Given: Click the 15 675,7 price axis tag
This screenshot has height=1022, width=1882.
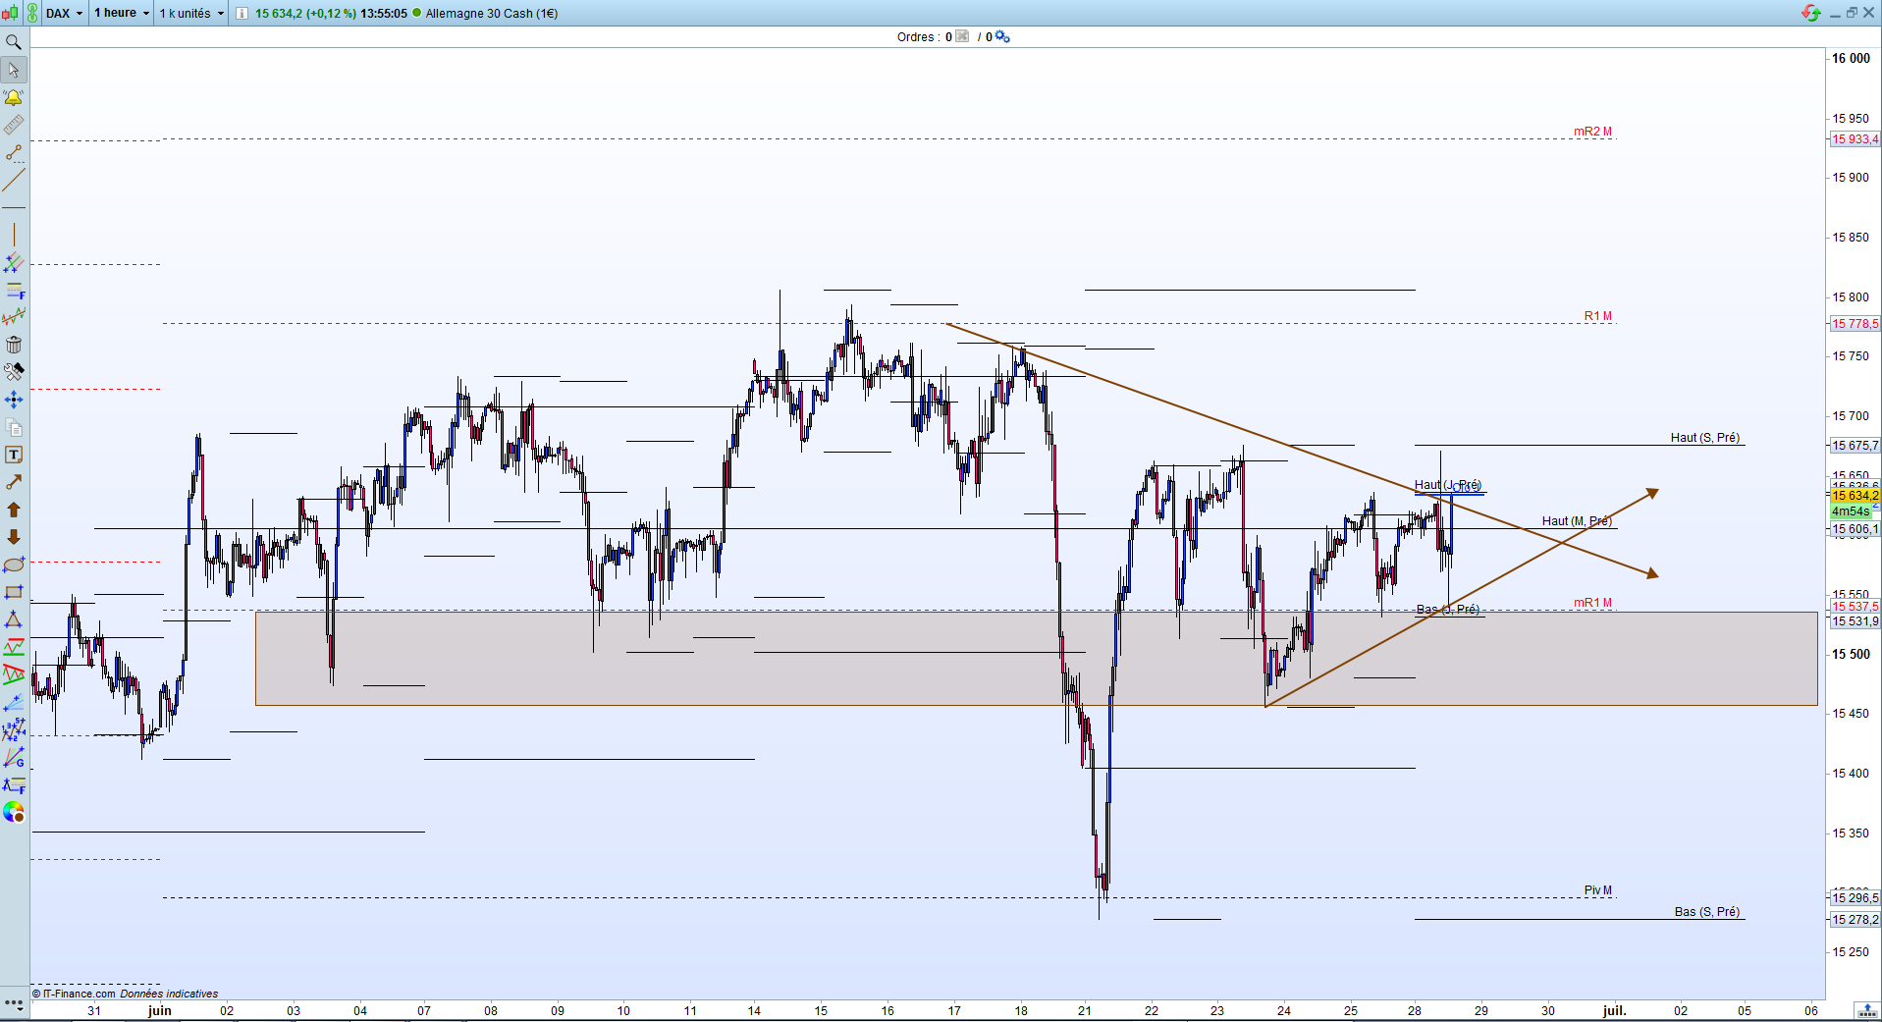Looking at the screenshot, I should coord(1855,446).
